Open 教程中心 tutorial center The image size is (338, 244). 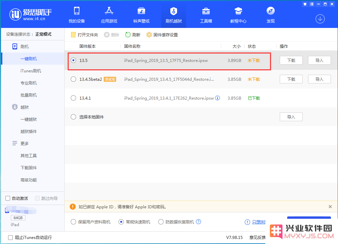tap(238, 15)
